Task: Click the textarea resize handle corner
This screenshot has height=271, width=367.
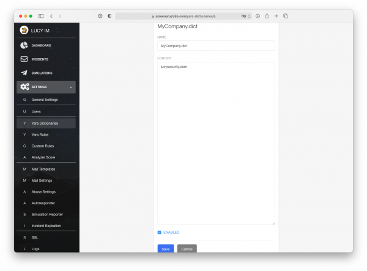Action: [x=273, y=223]
